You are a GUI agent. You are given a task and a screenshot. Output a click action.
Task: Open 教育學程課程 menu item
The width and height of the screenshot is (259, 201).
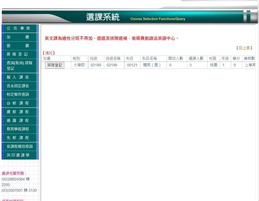point(20,129)
